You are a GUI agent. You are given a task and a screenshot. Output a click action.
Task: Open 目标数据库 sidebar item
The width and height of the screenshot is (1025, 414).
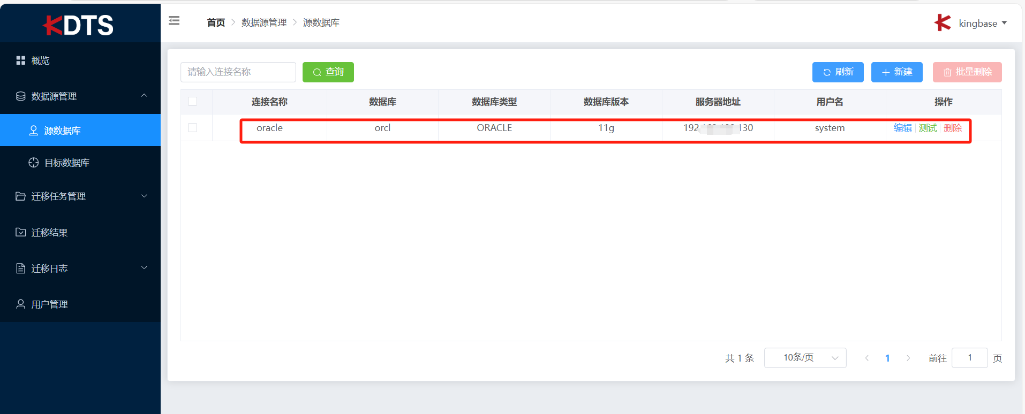click(80, 163)
